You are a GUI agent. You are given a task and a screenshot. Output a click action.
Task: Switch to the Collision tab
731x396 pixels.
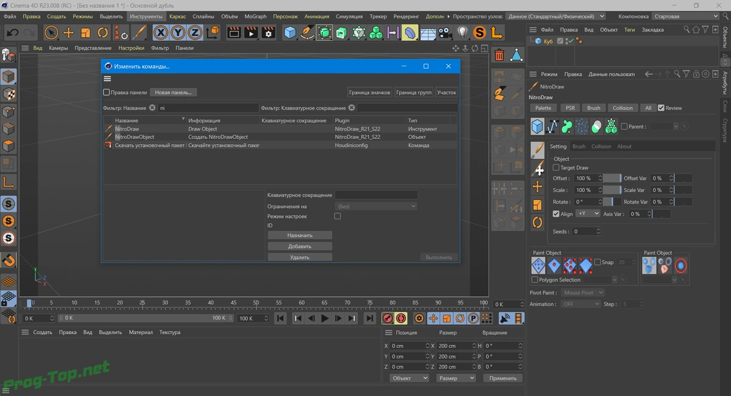(601, 147)
